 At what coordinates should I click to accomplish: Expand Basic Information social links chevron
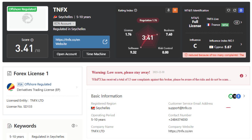(244, 96)
